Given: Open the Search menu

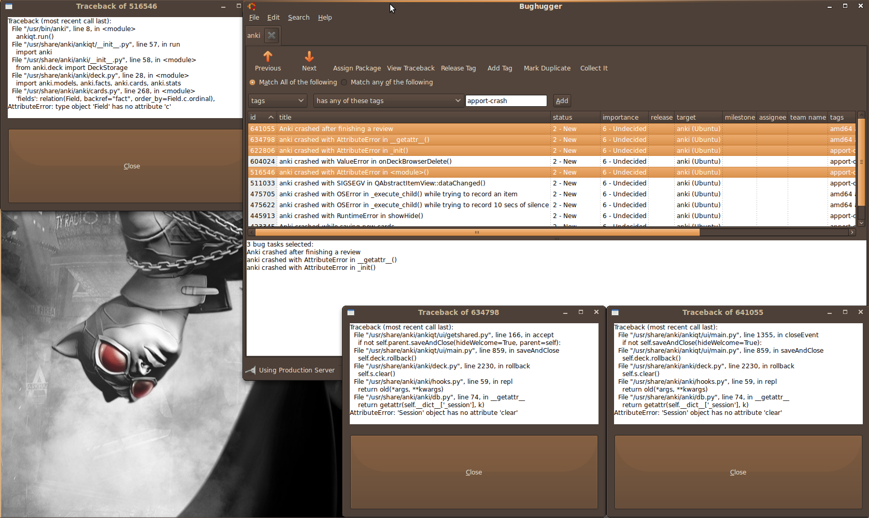Looking at the screenshot, I should pos(298,18).
